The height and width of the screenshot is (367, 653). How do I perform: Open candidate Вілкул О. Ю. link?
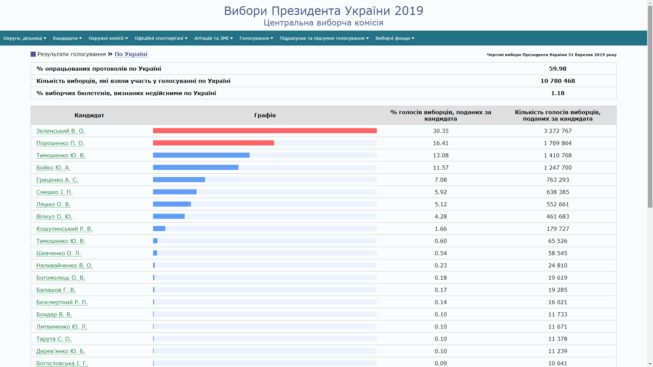54,216
